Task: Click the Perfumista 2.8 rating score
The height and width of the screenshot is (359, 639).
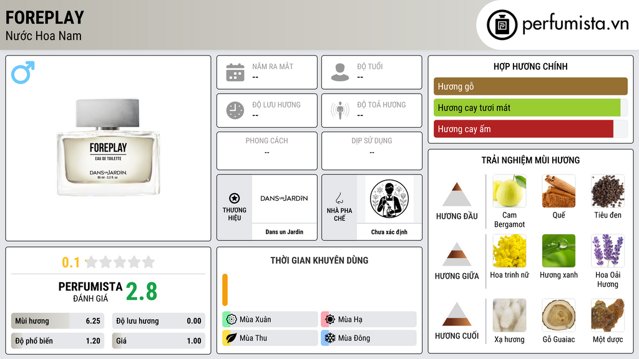Action: (142, 292)
